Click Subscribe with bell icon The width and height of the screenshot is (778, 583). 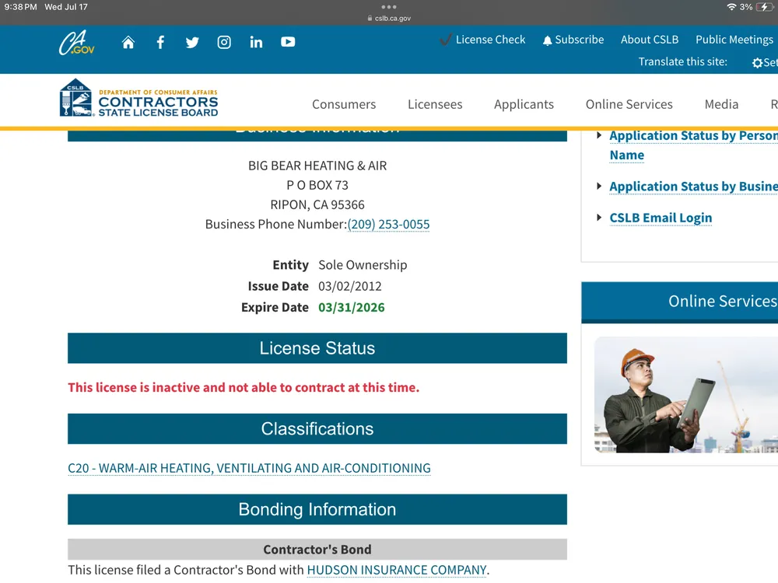point(573,40)
